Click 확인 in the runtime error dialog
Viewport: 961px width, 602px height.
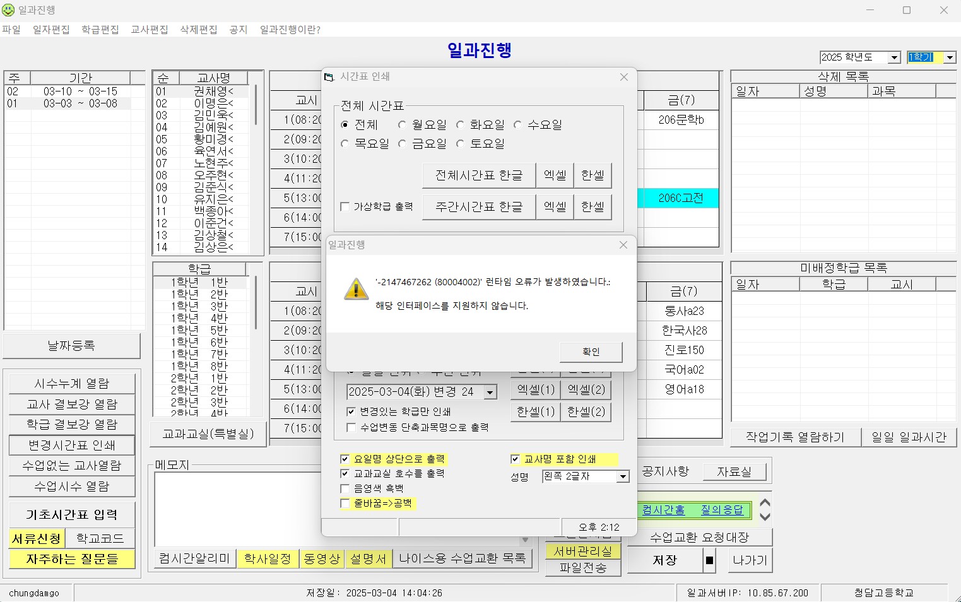(591, 351)
